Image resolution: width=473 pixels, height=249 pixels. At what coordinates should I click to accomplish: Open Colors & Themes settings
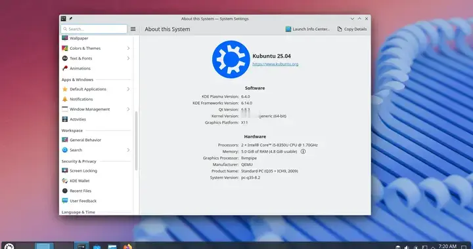[96, 48]
